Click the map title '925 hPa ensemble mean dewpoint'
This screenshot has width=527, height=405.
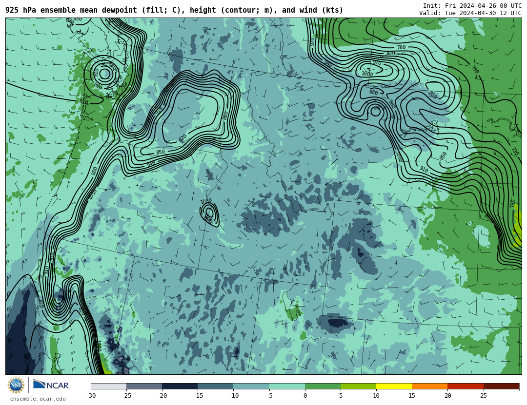pyautogui.click(x=71, y=10)
